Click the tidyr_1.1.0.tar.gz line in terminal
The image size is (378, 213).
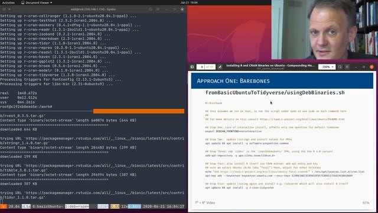point(23,198)
